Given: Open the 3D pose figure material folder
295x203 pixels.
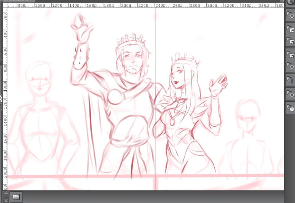Looking at the screenshot, I should click(x=290, y=80).
